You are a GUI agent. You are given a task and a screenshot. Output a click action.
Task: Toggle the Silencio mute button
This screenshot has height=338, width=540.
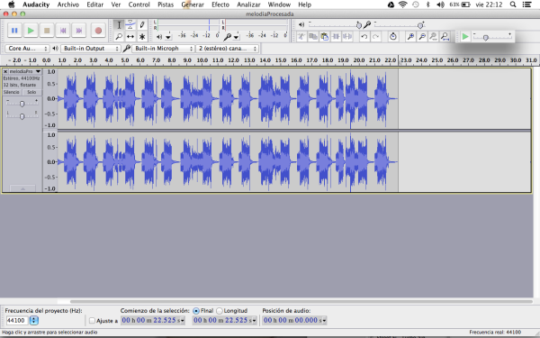(12, 92)
